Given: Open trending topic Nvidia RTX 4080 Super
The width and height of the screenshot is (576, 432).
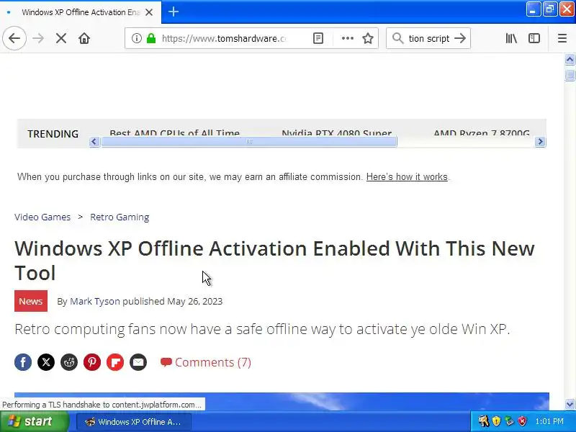Looking at the screenshot, I should (336, 133).
